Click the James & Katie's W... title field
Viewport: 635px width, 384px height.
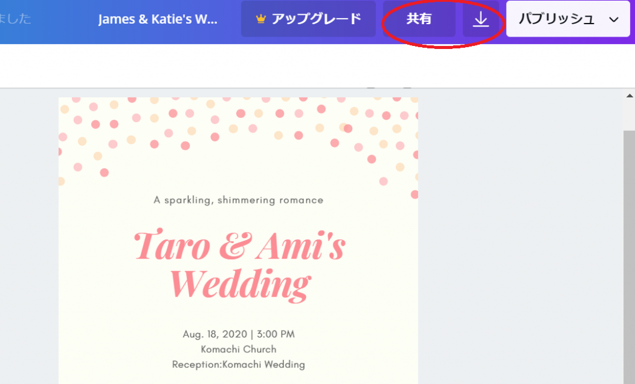158,19
